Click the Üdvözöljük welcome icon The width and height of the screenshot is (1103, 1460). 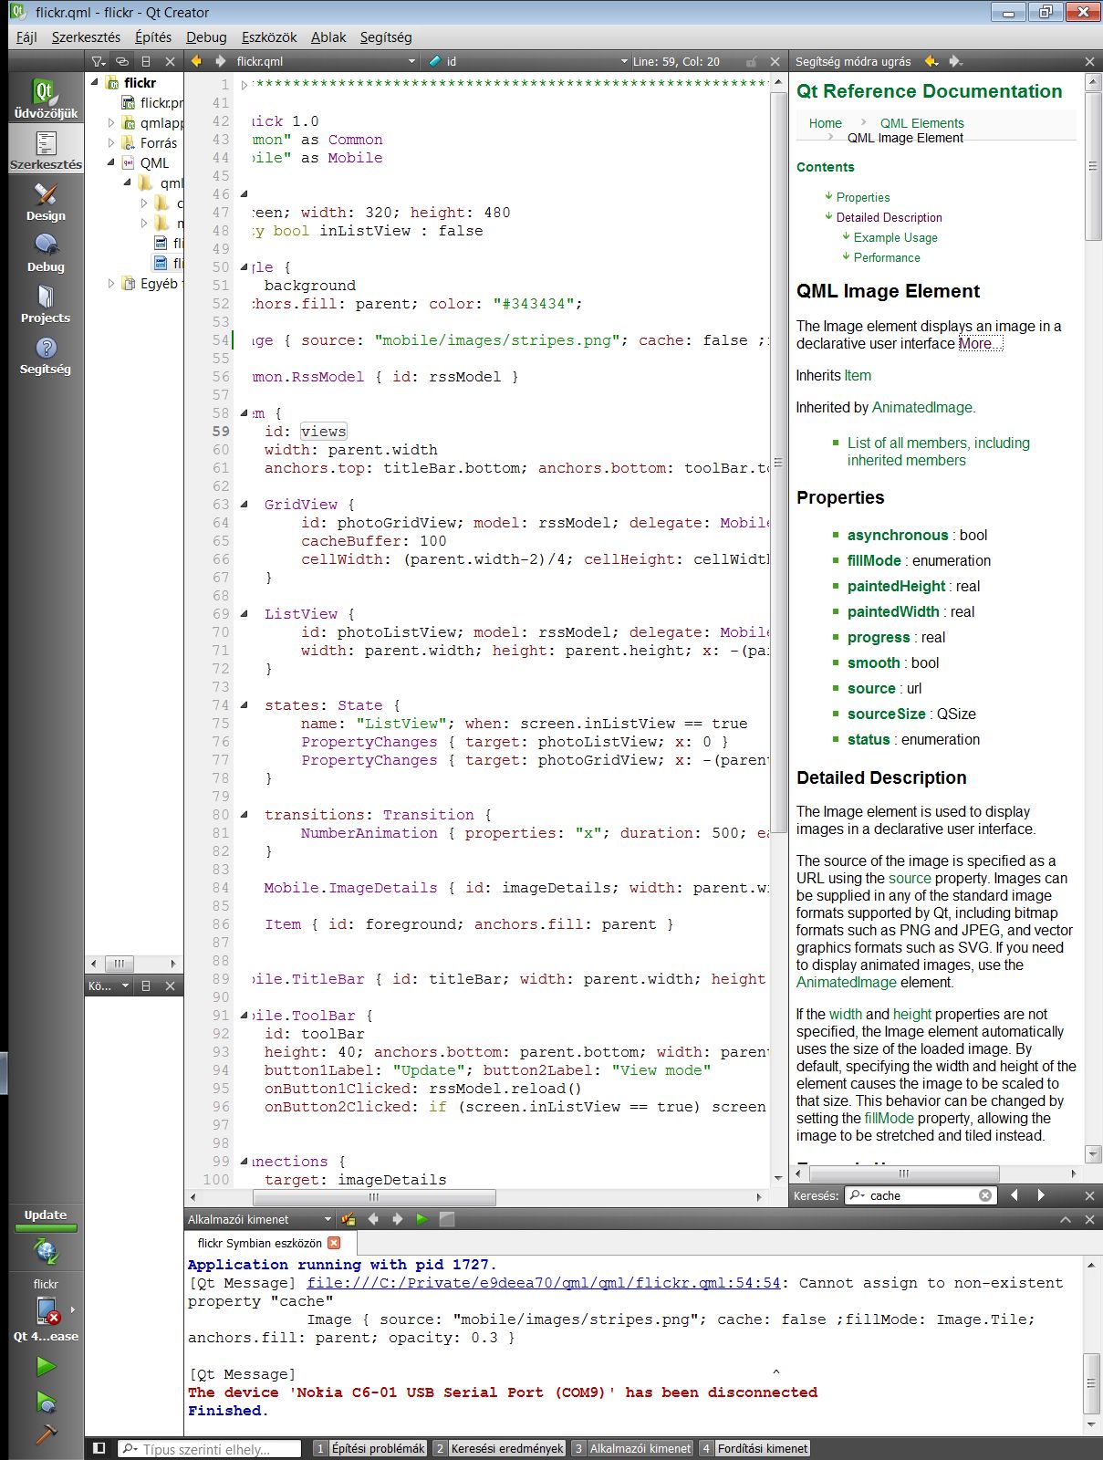click(x=46, y=99)
